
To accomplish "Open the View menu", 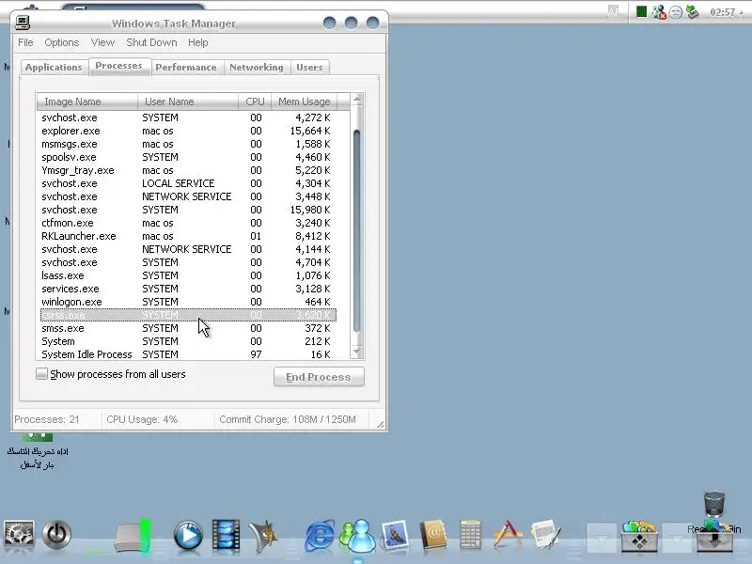I will pos(102,42).
